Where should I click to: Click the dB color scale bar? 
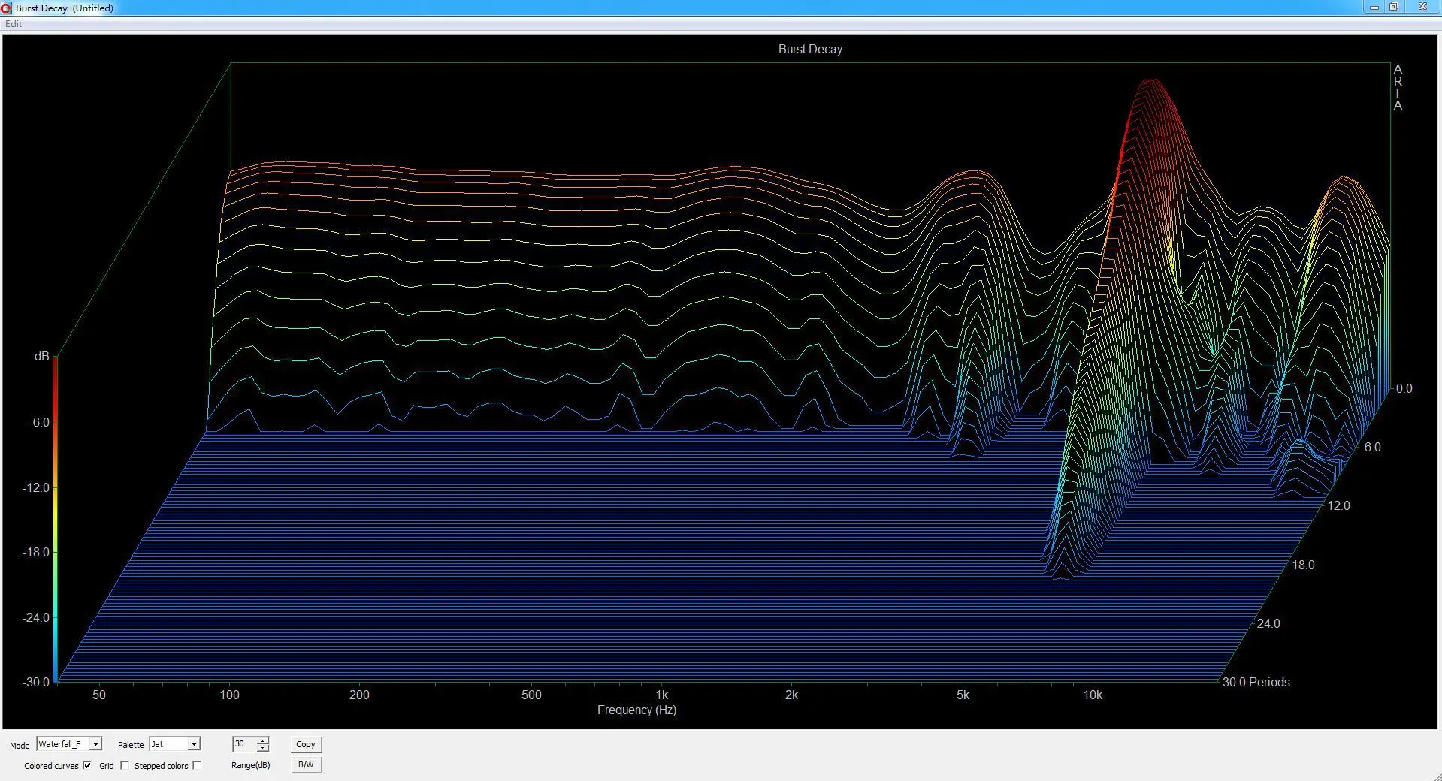pos(56,518)
